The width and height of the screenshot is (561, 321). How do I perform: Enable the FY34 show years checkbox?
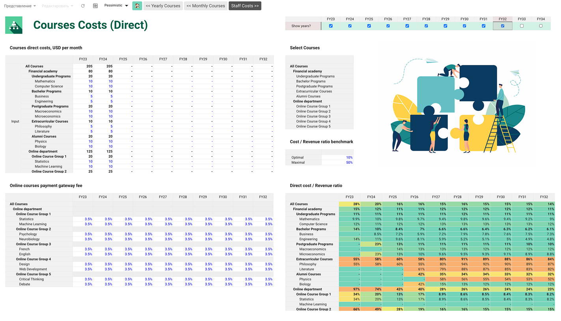540,26
